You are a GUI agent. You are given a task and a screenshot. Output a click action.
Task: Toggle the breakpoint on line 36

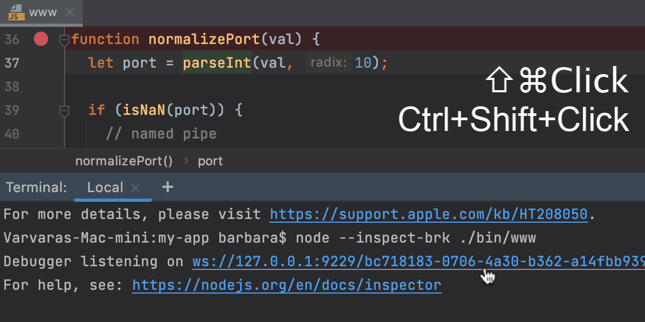pos(41,39)
